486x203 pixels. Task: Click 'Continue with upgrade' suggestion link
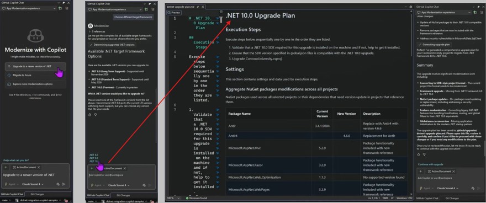coord(430,164)
